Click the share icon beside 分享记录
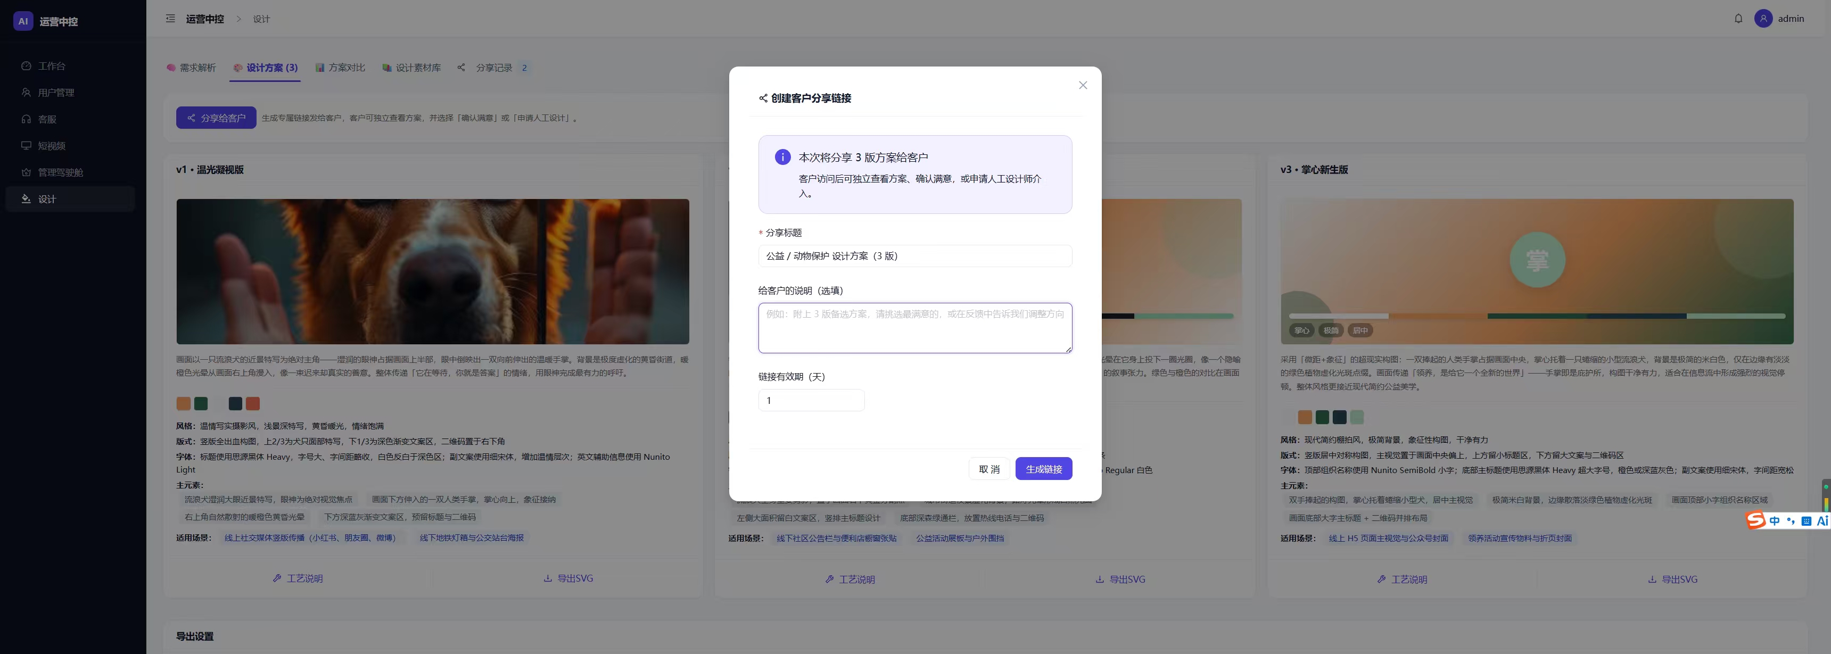 [x=461, y=68]
